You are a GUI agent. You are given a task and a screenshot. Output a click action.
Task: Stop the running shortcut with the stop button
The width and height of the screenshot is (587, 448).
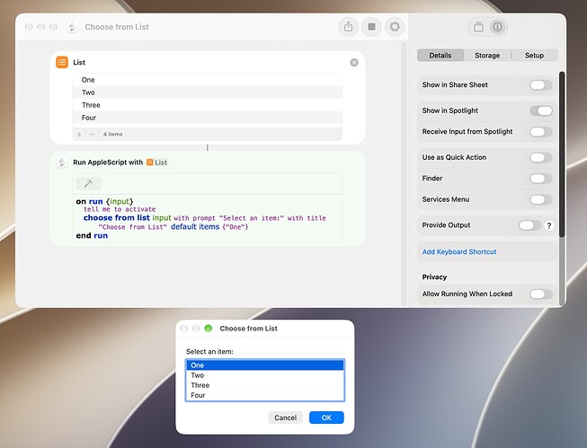[x=371, y=27]
